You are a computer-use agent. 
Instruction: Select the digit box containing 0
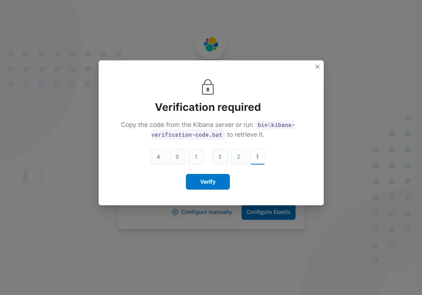(x=177, y=156)
